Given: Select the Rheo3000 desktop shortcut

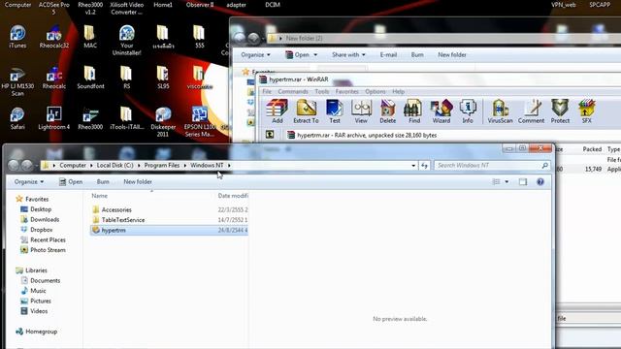Looking at the screenshot, I should tap(90, 118).
